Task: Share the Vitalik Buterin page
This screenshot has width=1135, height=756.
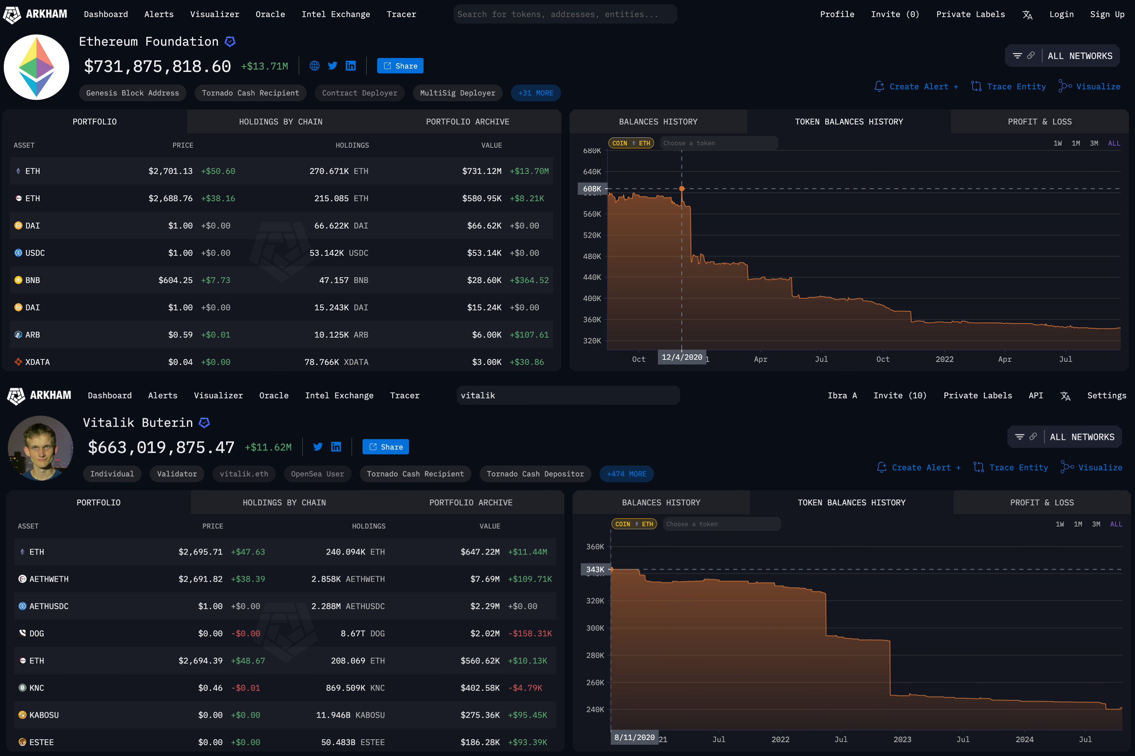Action: click(x=386, y=447)
